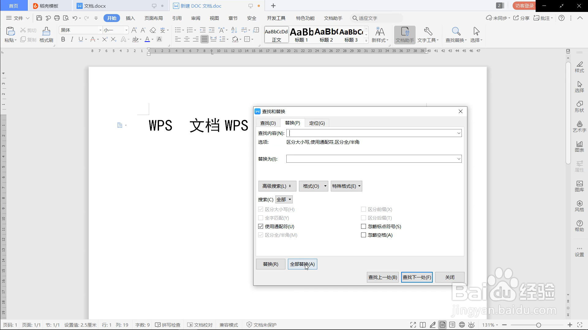Toggle Italic formatting

[x=72, y=39]
